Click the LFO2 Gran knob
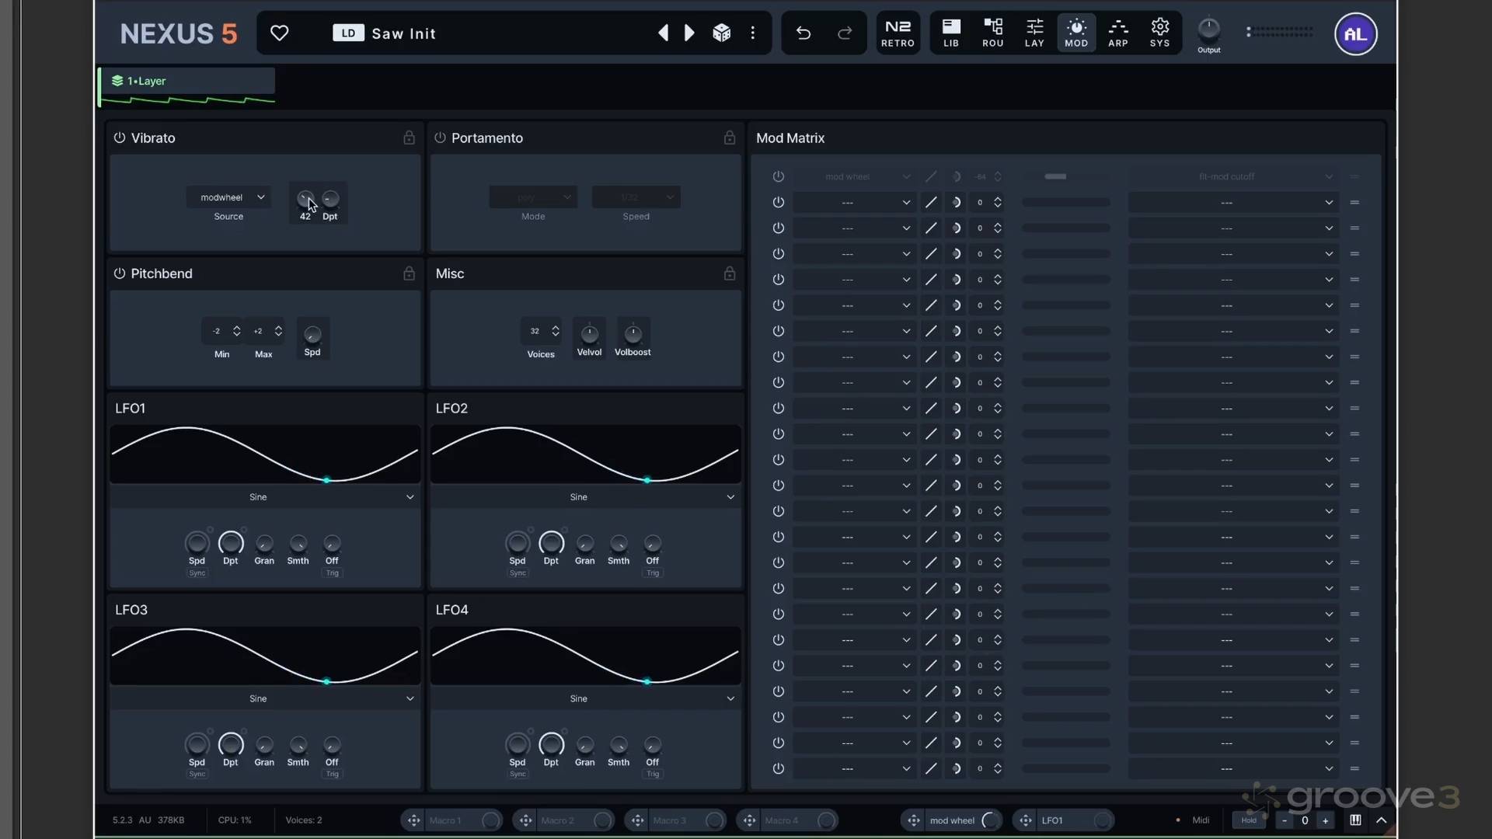 [x=585, y=543]
